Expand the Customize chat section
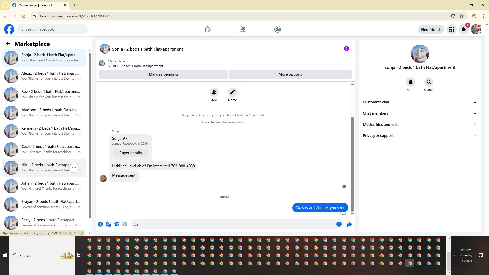The image size is (489, 275). point(419,102)
